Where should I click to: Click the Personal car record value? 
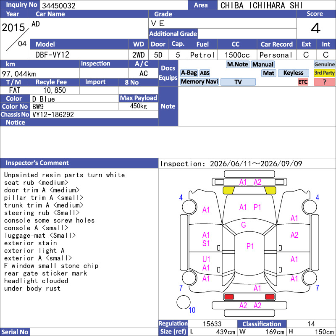(x=276, y=55)
